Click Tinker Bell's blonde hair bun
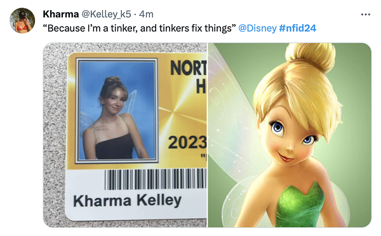 point(312,56)
